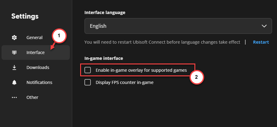The width and height of the screenshot is (277, 127).
Task: Tick the Display FPS counter in-game checkbox
Action: [88, 82]
